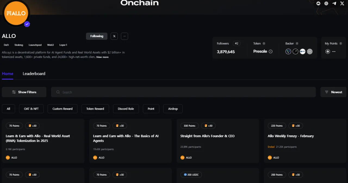Click the My Points info icon
348x183 pixels.
(x=341, y=44)
